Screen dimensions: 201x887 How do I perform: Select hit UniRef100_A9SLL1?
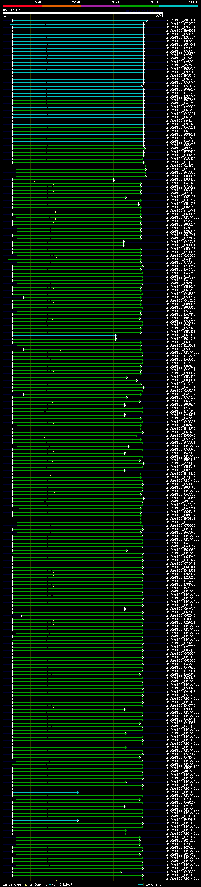180,27
